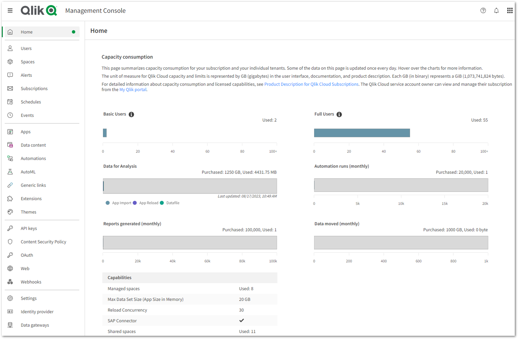Open the hamburger navigation menu
The image size is (518, 339).
point(10,10)
